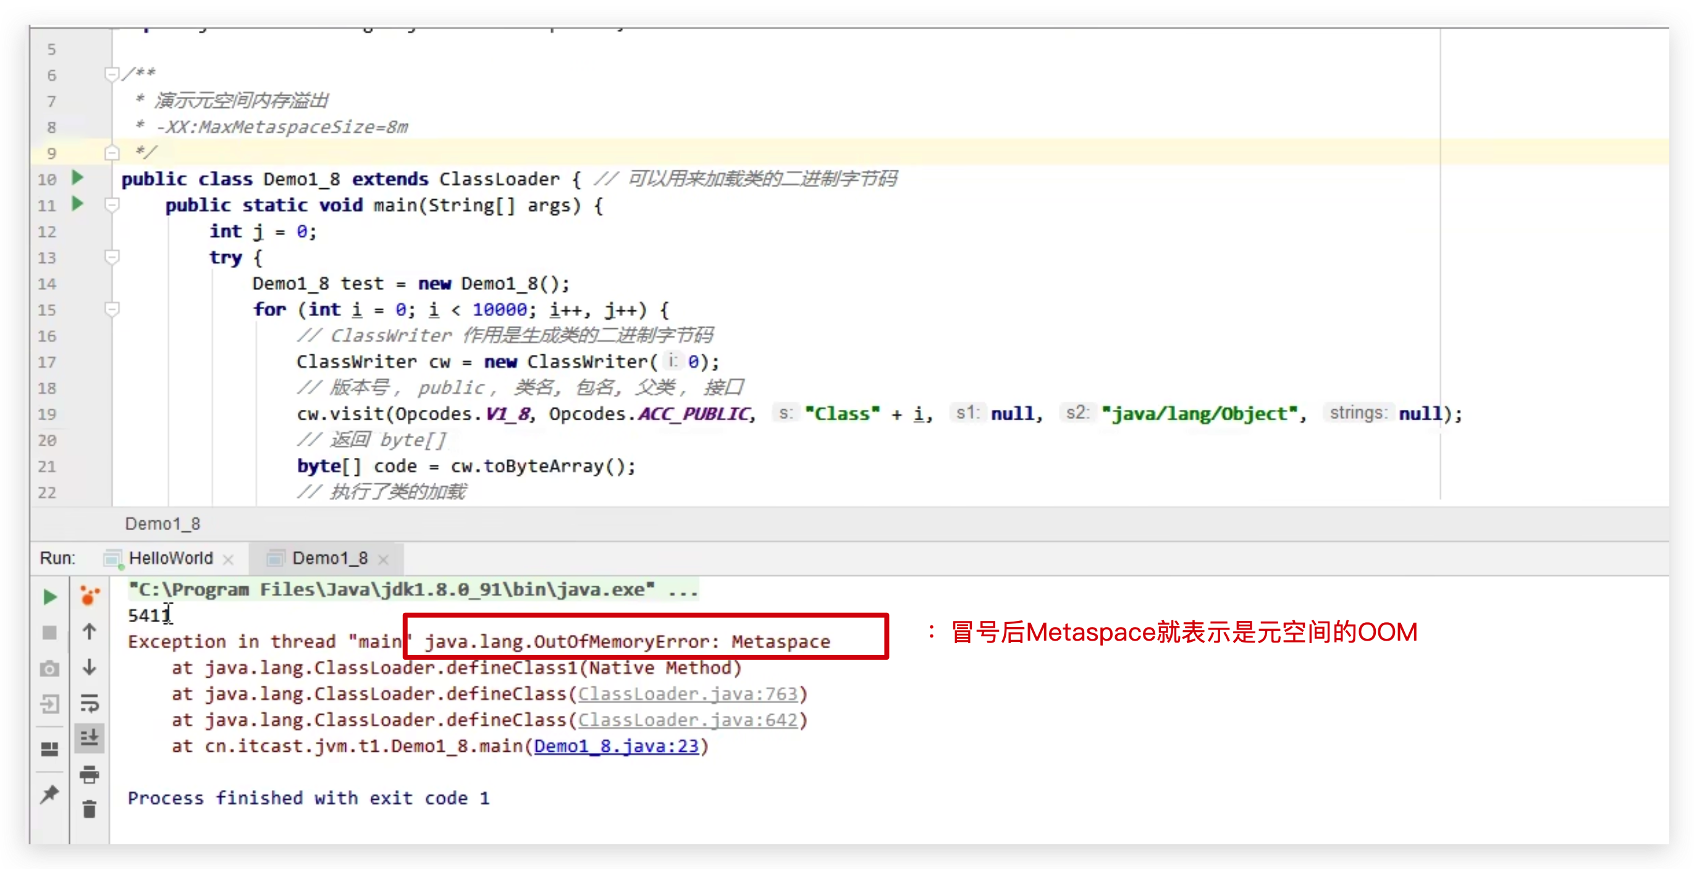Run main via gutter arrow at line 10
This screenshot has height=869, width=1694.
[x=77, y=177]
